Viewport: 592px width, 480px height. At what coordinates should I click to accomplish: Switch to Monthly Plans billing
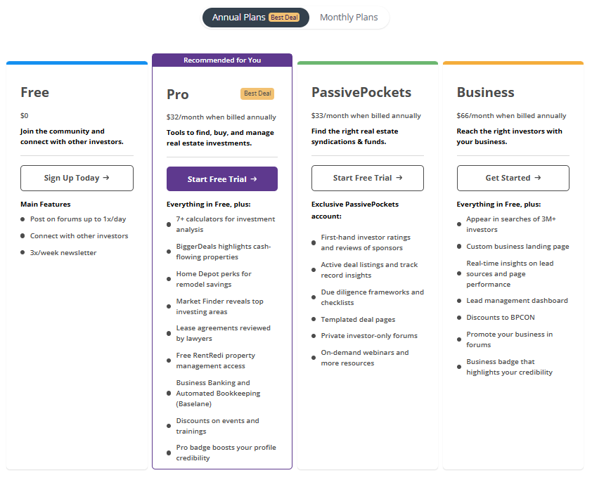[x=348, y=18]
